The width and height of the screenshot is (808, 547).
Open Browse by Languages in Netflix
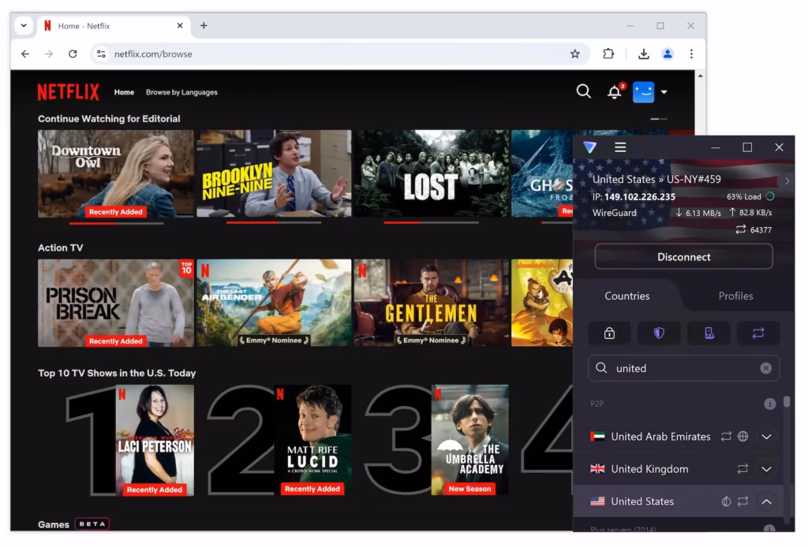[x=181, y=92]
